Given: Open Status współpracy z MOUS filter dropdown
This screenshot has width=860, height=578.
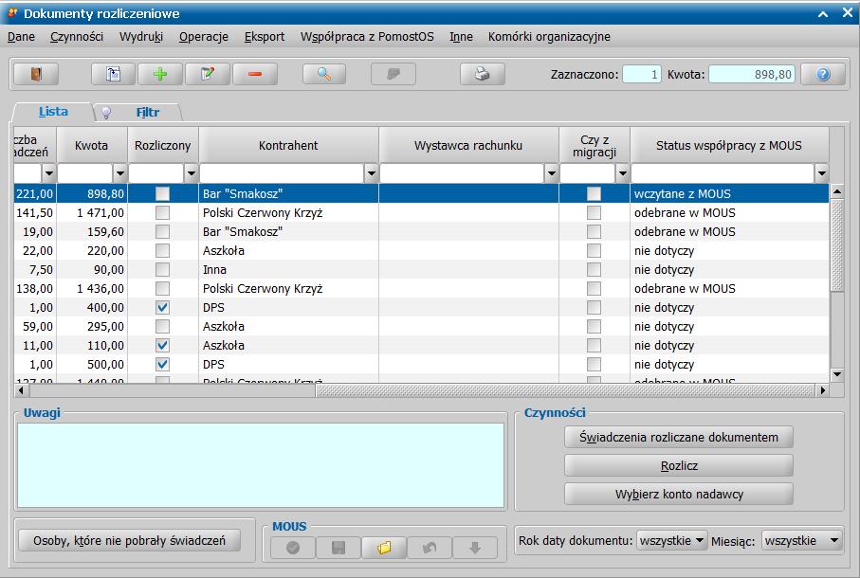Looking at the screenshot, I should (x=822, y=173).
